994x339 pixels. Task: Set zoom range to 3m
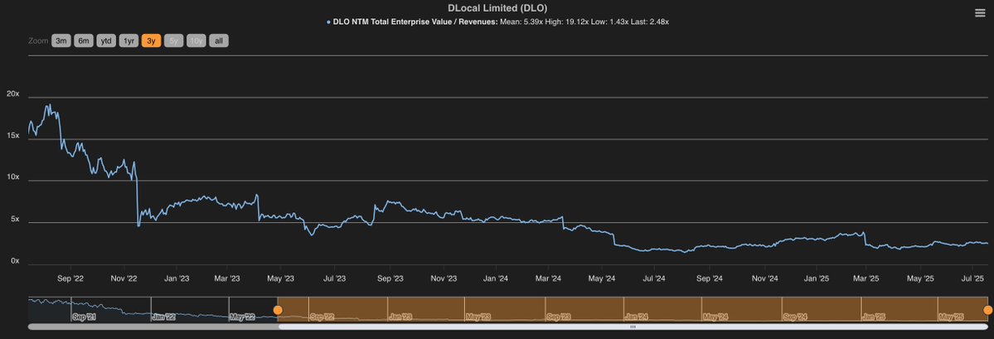(x=61, y=41)
